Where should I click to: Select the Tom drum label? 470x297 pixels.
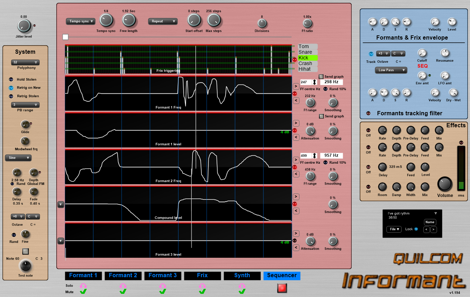coord(308,46)
